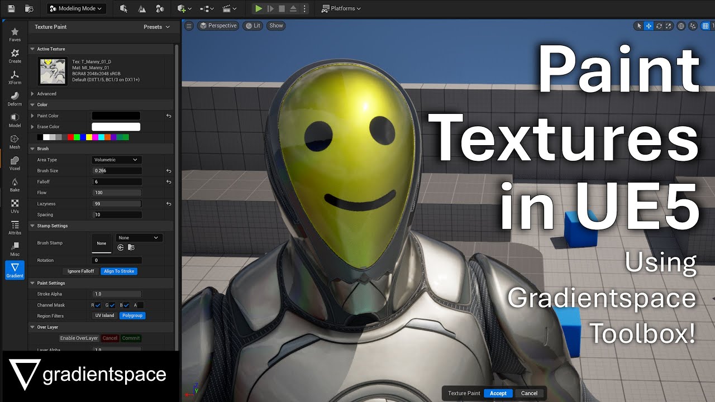Viewport: 715px width, 402px height.
Task: Reset Paint Color to default
Action: 169,116
